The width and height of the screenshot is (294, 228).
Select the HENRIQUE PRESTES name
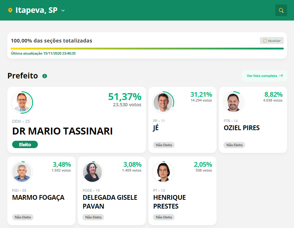coord(169,202)
